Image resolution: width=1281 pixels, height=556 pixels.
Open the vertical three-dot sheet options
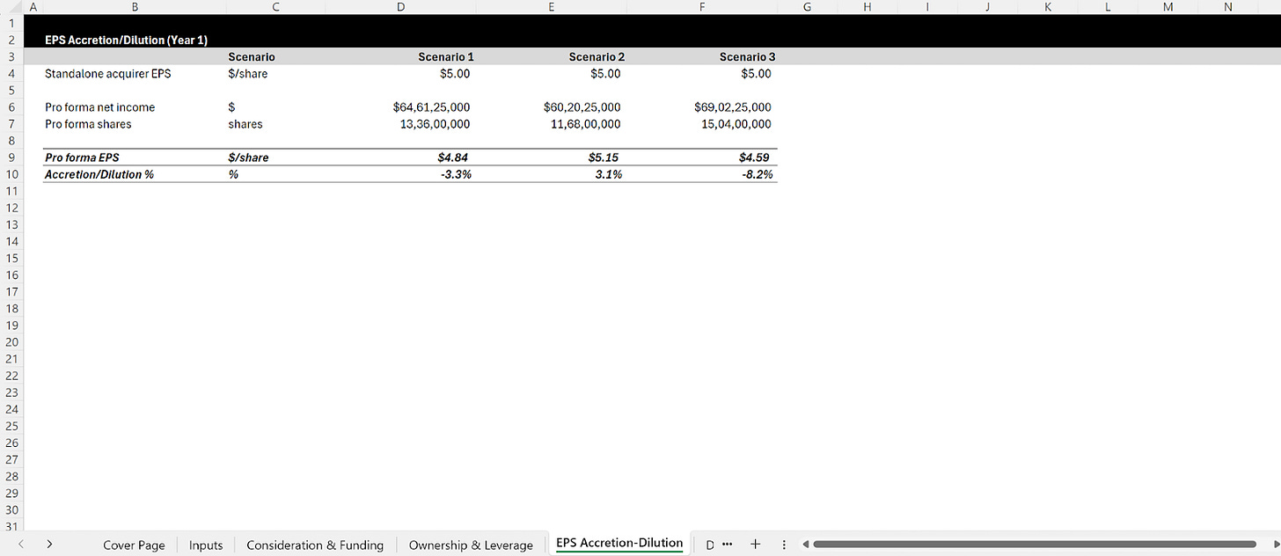(x=784, y=545)
